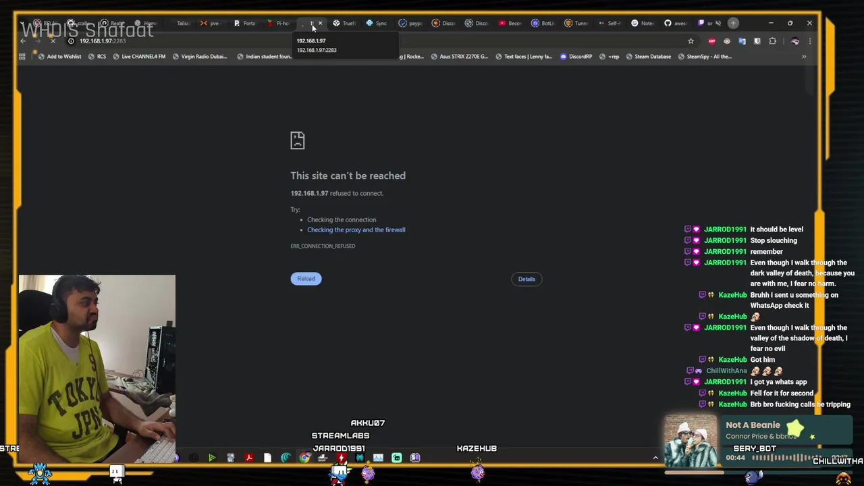Bookmark this page with the star icon

pos(691,41)
